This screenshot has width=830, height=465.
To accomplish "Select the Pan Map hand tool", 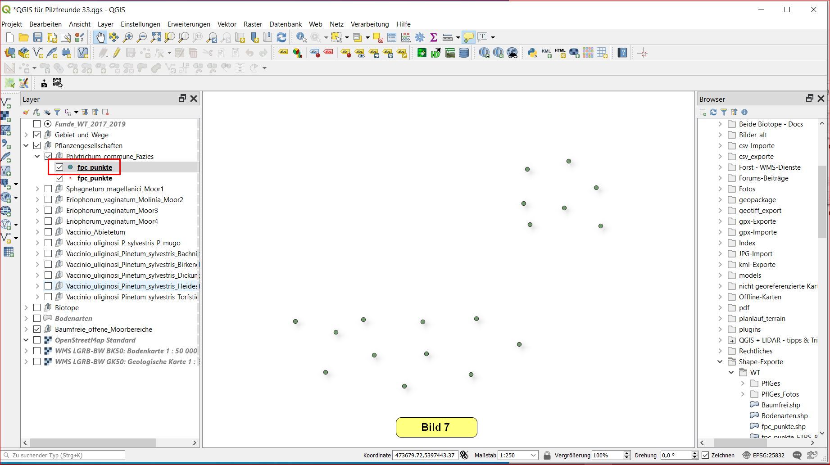I will (x=100, y=37).
